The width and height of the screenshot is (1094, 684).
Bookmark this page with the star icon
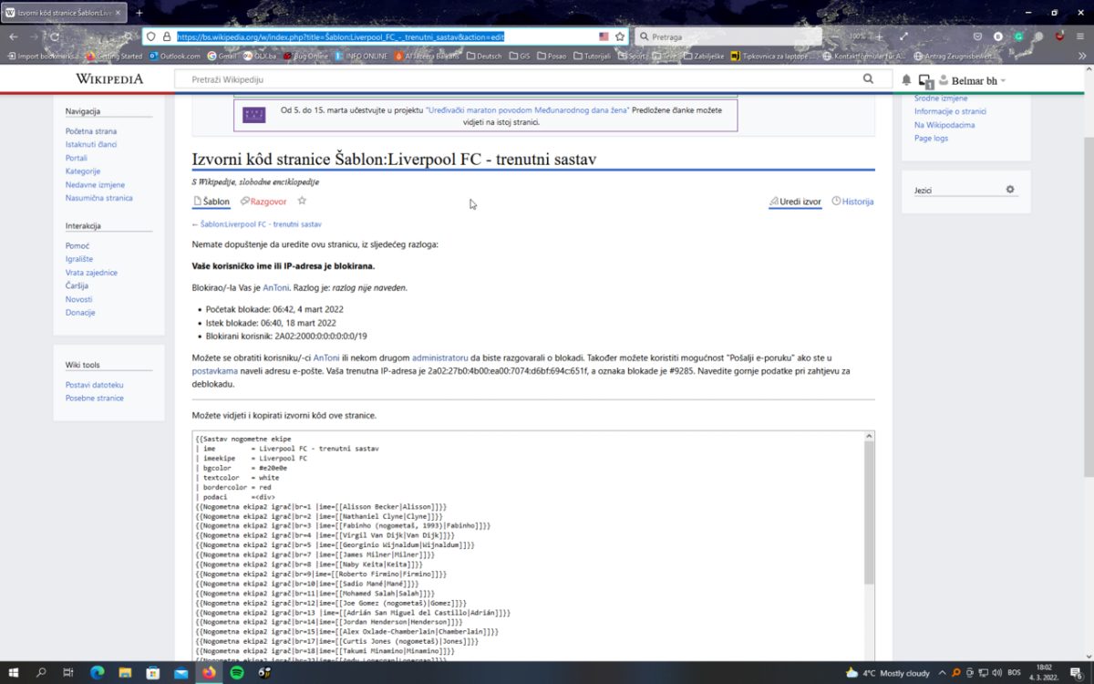point(620,36)
